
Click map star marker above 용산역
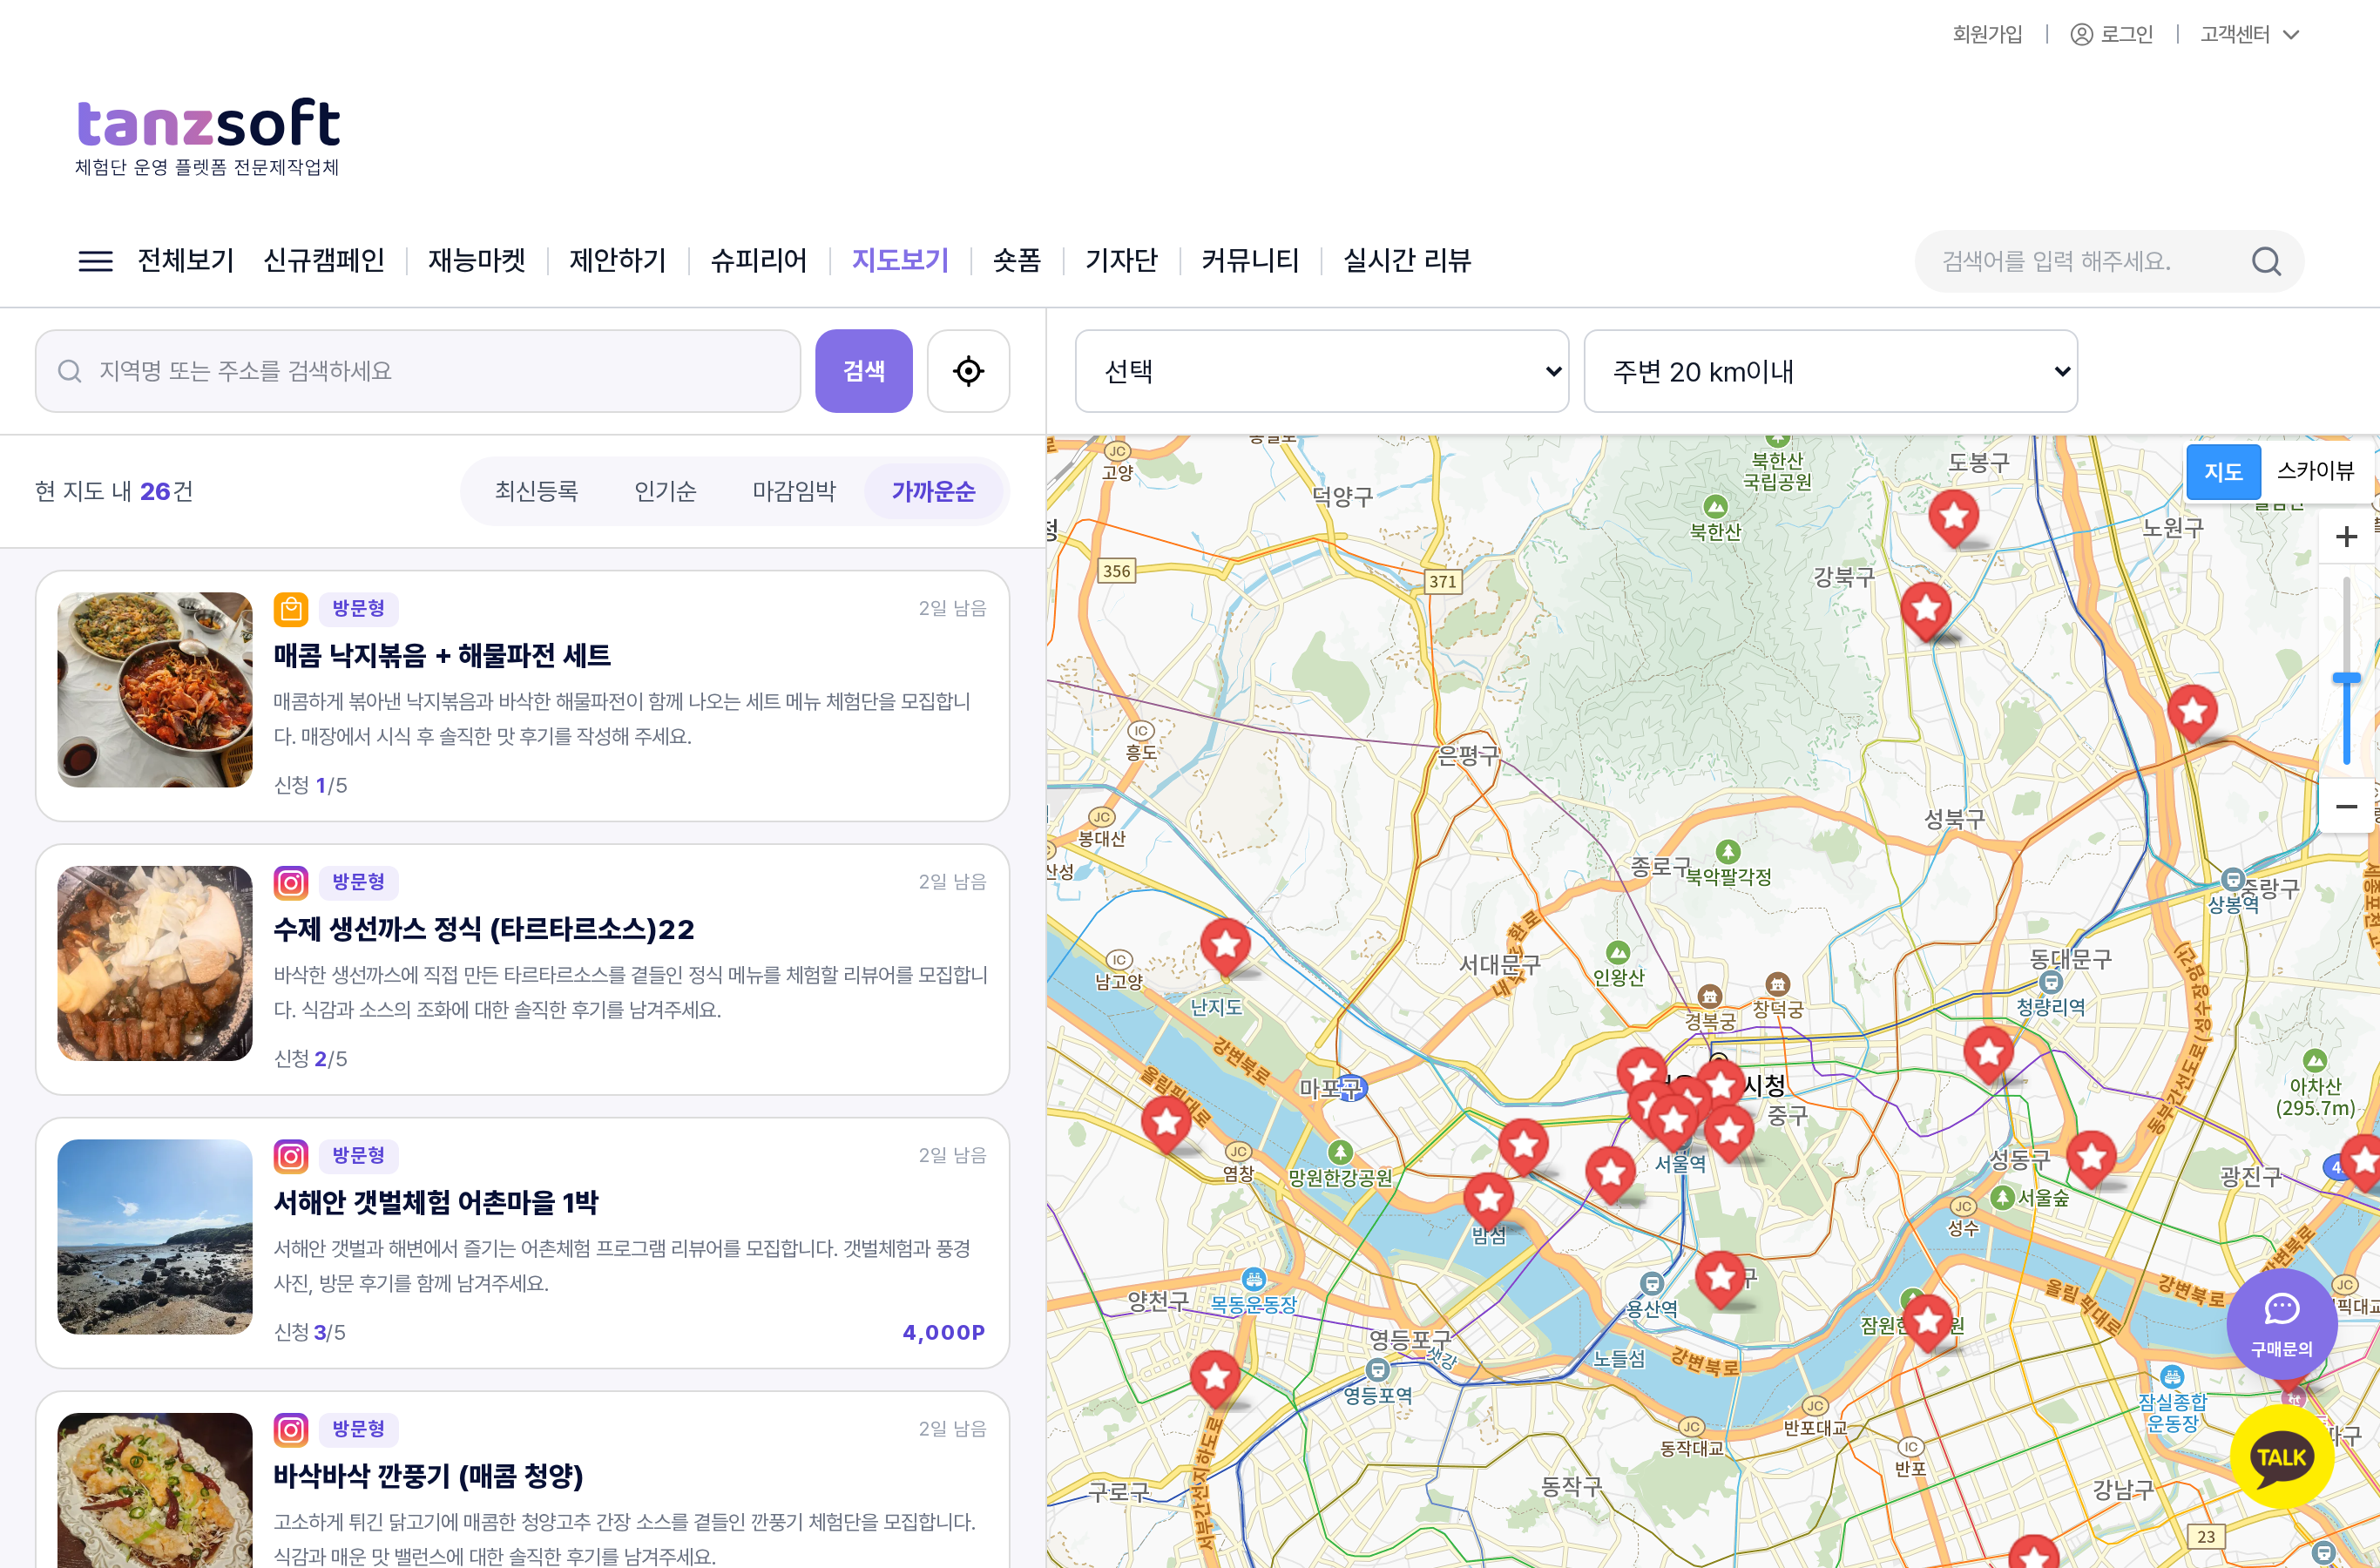[x=1721, y=1278]
